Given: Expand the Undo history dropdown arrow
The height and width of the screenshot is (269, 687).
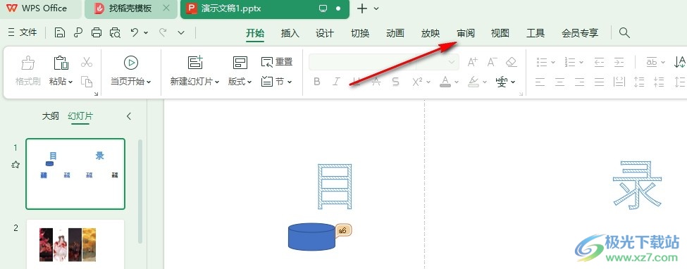Looking at the screenshot, I should pyautogui.click(x=146, y=33).
